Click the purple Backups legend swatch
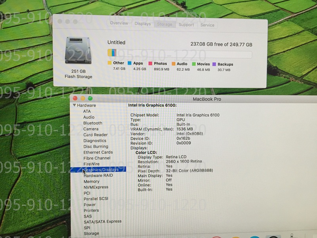Viewport: 317px width, 238px height. tap(214, 64)
